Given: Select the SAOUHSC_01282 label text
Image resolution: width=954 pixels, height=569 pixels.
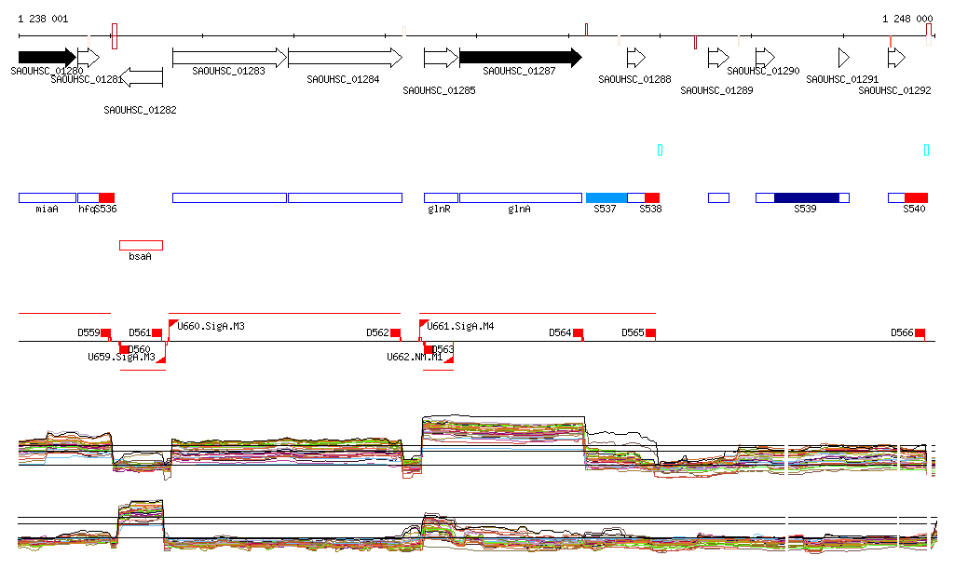Looking at the screenshot, I should point(140,110).
